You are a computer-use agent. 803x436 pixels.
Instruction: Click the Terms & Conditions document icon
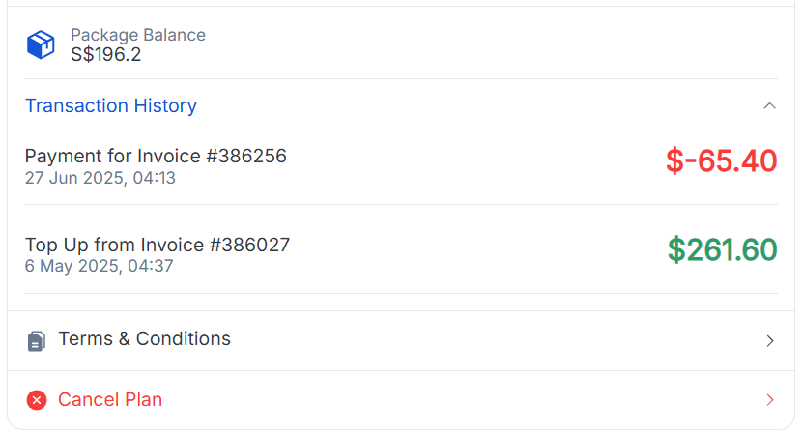pyautogui.click(x=37, y=340)
